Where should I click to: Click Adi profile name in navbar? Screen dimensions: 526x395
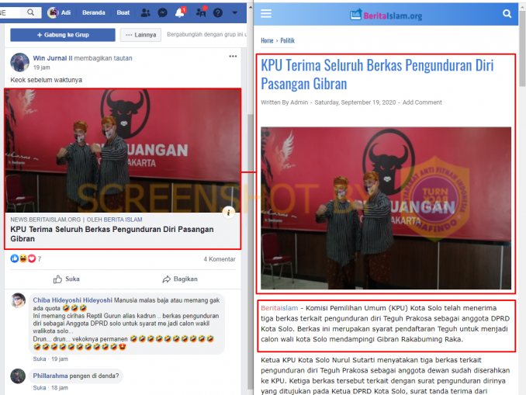66,12
